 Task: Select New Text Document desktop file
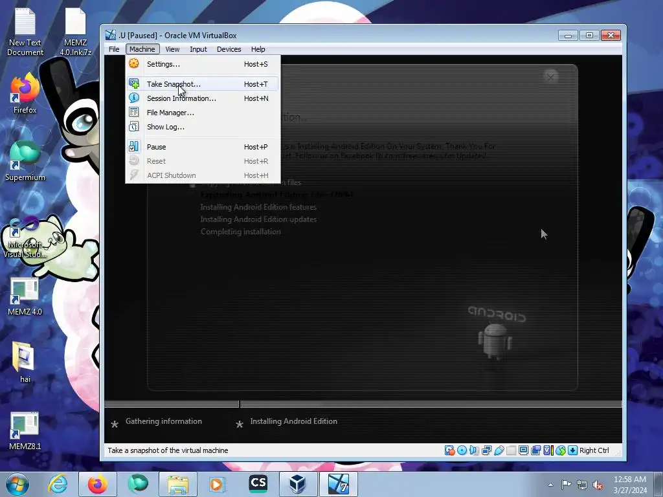25,32
